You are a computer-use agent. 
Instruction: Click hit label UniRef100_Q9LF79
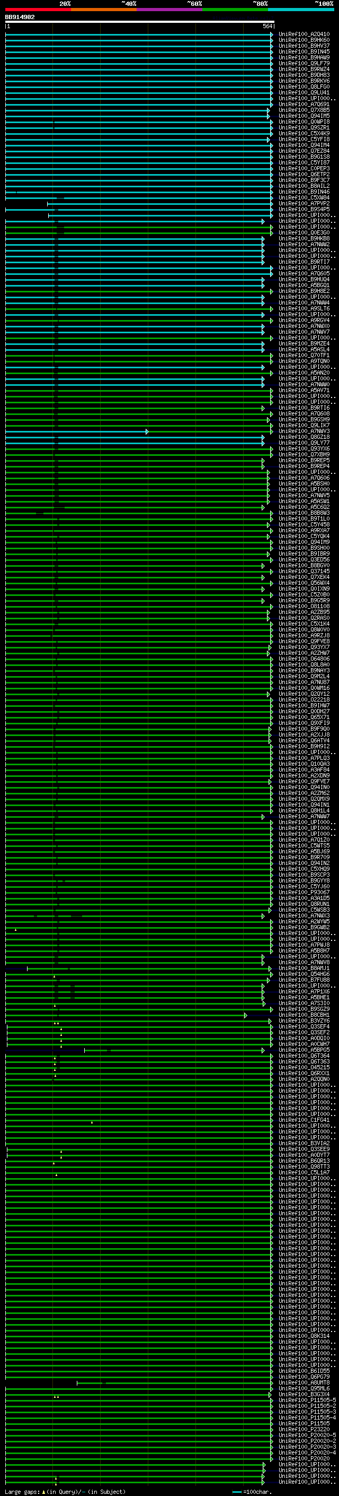(304, 63)
